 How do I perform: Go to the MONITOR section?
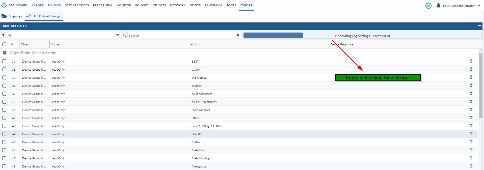tap(124, 5)
